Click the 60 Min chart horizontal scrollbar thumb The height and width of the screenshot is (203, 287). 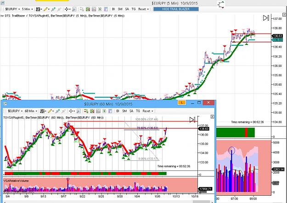[x=201, y=202]
